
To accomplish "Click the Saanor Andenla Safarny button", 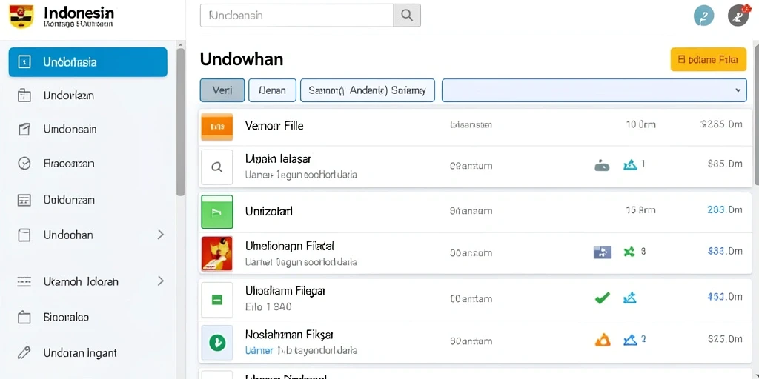I will point(368,90).
